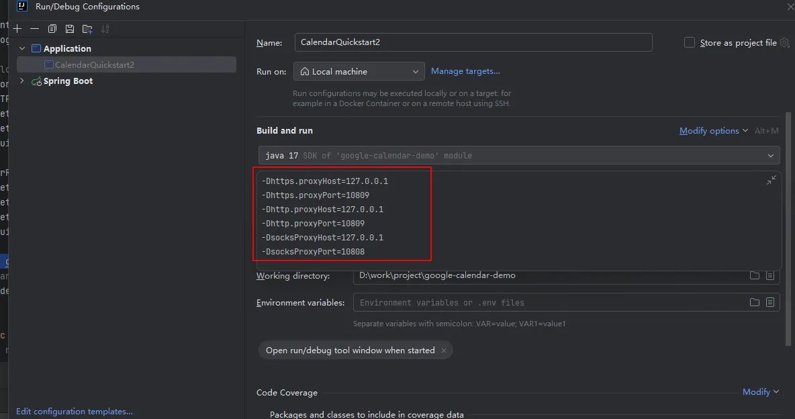Click gear icon beside Store as project file

(x=784, y=42)
